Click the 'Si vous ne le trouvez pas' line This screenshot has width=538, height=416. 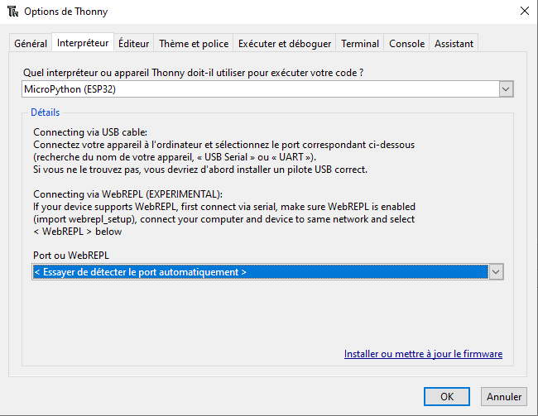(x=200, y=170)
